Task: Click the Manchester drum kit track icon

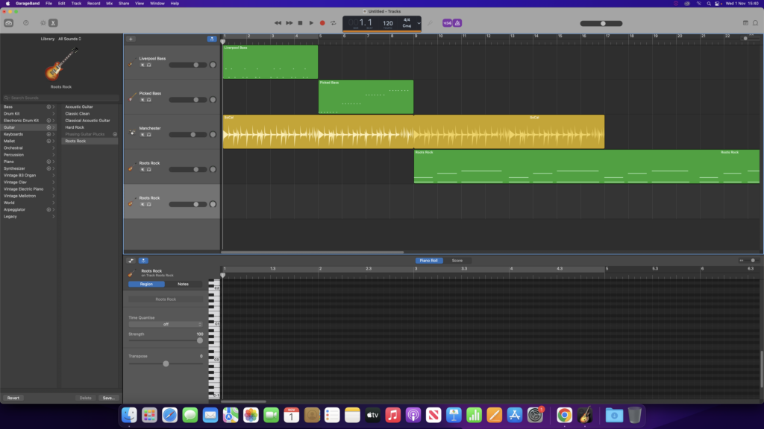Action: (131, 132)
